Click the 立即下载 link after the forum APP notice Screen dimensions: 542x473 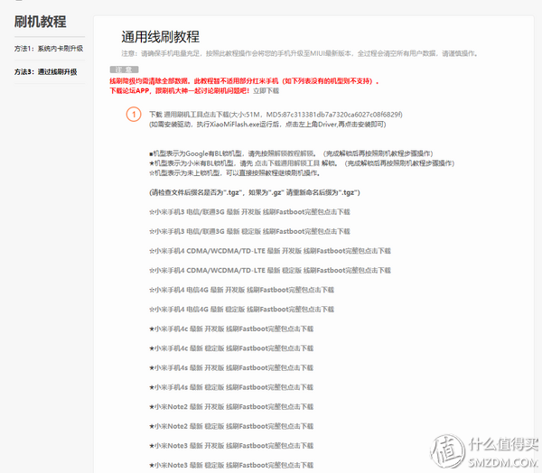(x=266, y=91)
